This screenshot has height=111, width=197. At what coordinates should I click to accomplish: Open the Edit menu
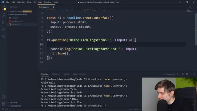point(13,2)
